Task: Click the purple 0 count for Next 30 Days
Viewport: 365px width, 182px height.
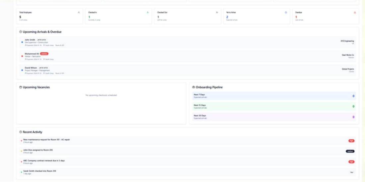Action: click(x=353, y=117)
